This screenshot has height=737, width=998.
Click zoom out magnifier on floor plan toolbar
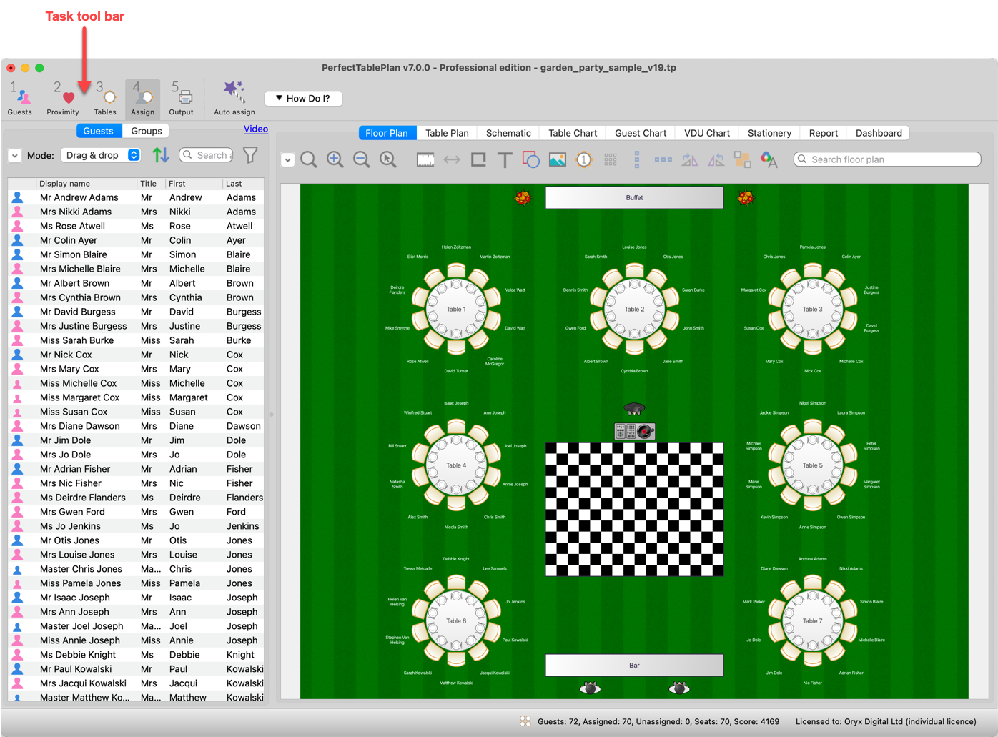(362, 159)
